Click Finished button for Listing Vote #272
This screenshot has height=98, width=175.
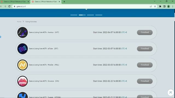145,96
